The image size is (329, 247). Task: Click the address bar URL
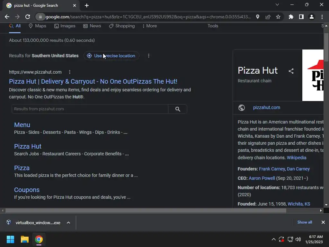coord(148,17)
